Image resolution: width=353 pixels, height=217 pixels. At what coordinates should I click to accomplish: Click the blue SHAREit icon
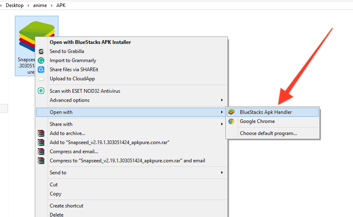[41, 70]
